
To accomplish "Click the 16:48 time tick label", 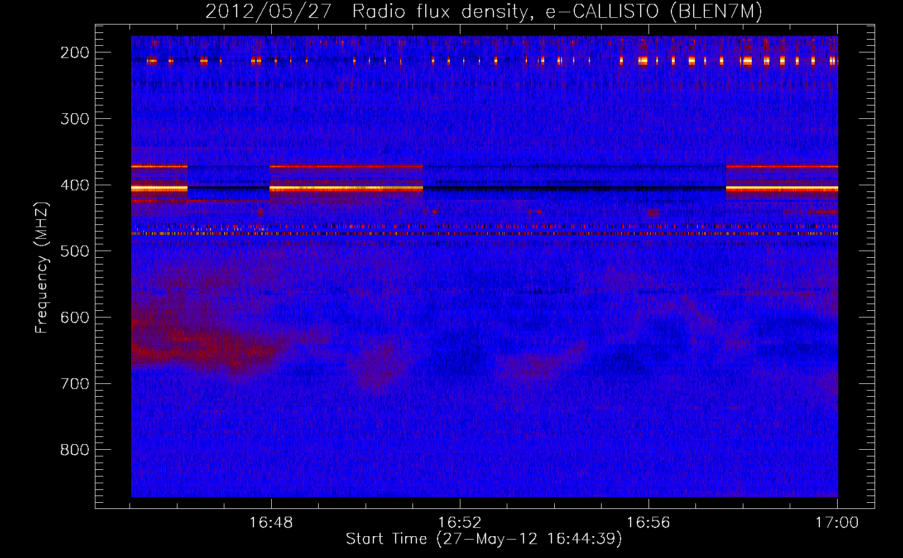I will click(271, 523).
